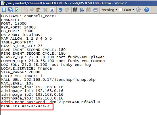Click on the PLAYER_SQL line
The width and height of the screenshot is (157, 115).
53,57
